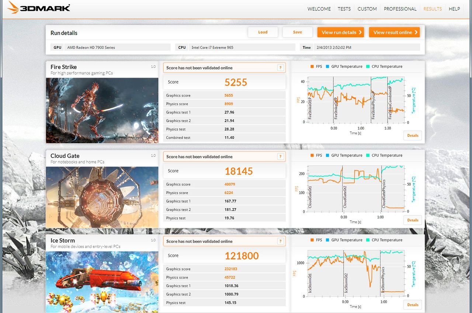Click the help question mark in Cloud Gate
This screenshot has height=313, width=472.
click(280, 156)
